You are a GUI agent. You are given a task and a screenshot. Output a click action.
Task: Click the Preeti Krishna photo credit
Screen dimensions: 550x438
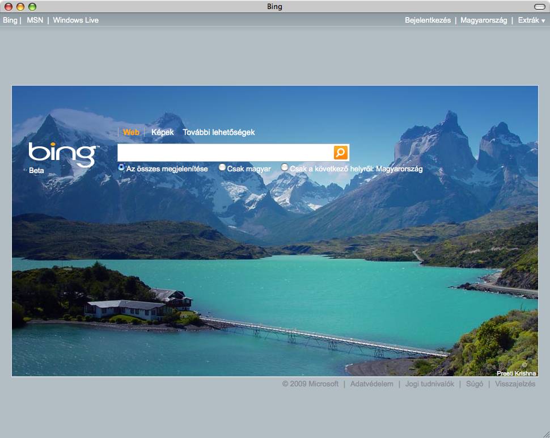coord(516,373)
